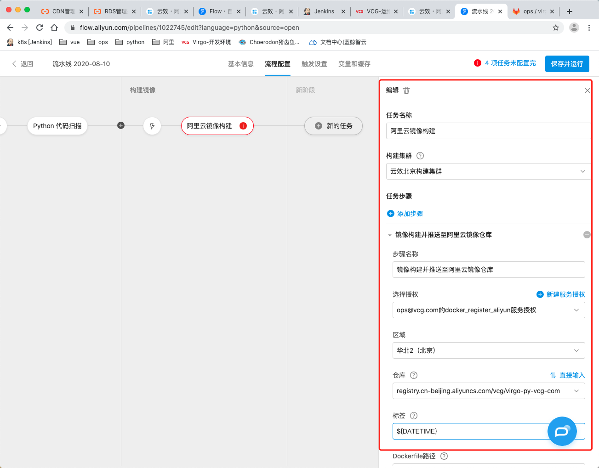The image size is (599, 468).
Task: Remove step with the minus circle icon
Action: tap(587, 235)
